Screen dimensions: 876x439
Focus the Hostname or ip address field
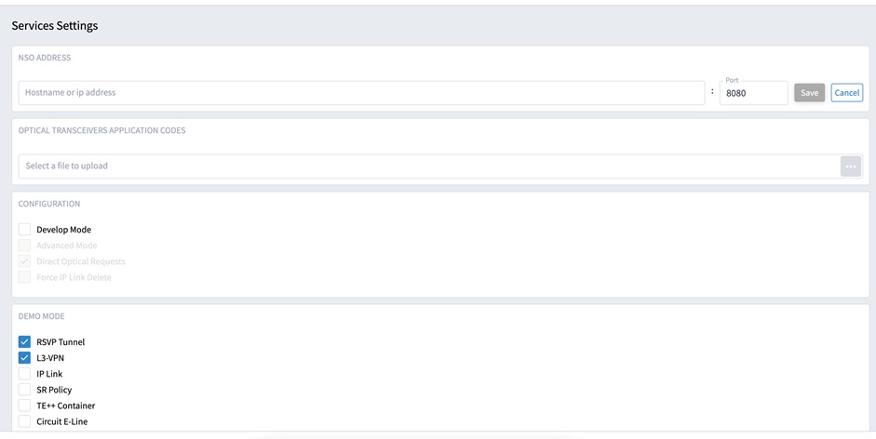coord(361,93)
